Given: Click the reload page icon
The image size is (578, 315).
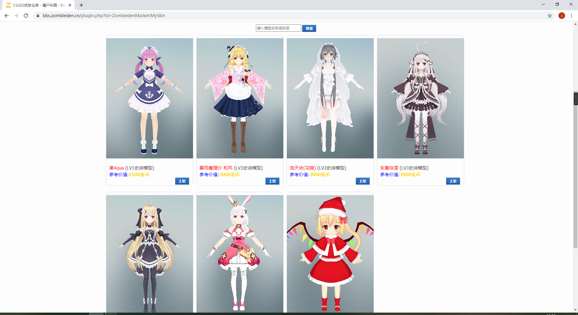Looking at the screenshot, I should click(x=26, y=16).
